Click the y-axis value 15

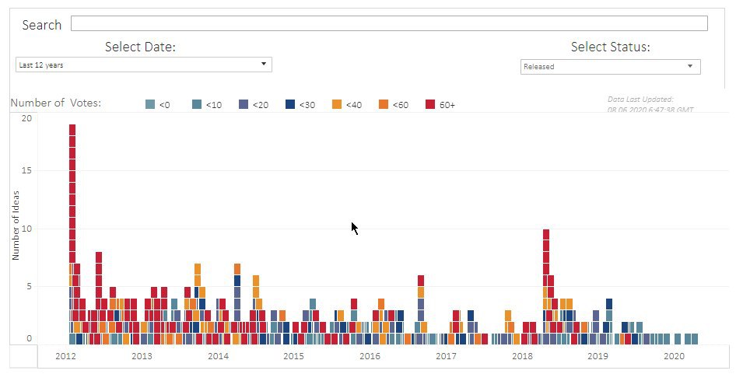(26, 170)
